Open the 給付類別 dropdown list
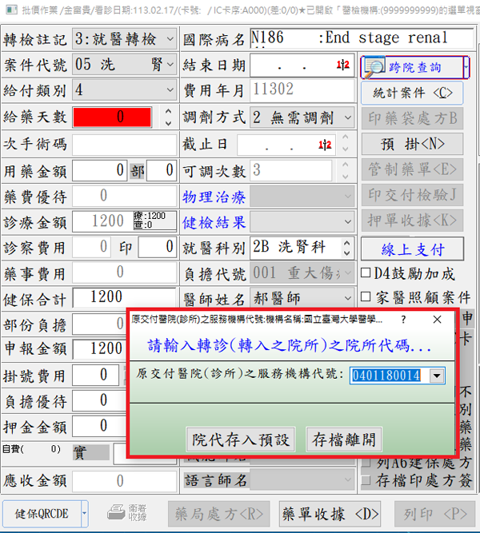The width and height of the screenshot is (480, 533). coord(170,90)
